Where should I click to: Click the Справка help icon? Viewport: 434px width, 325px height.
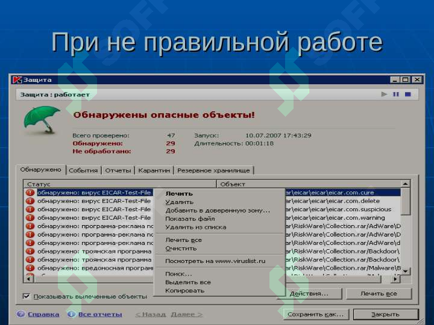coord(20,314)
